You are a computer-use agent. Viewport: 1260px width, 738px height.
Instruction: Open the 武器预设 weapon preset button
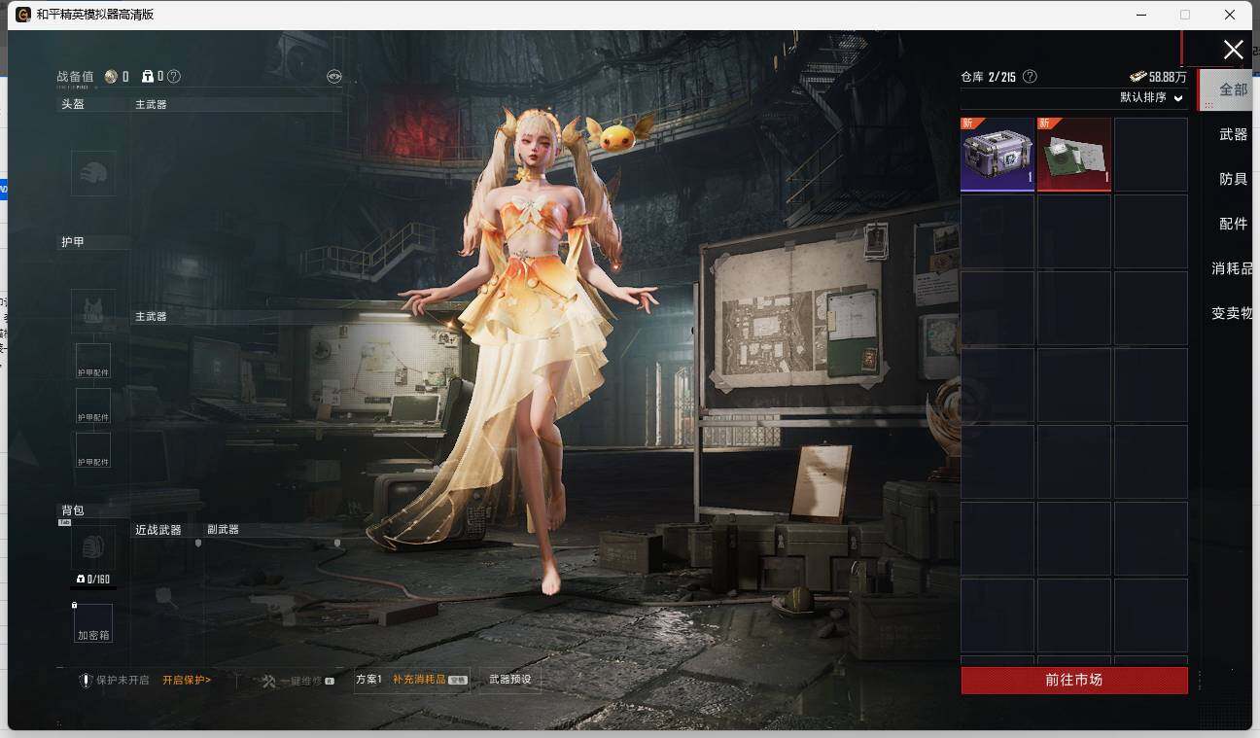[x=510, y=679]
